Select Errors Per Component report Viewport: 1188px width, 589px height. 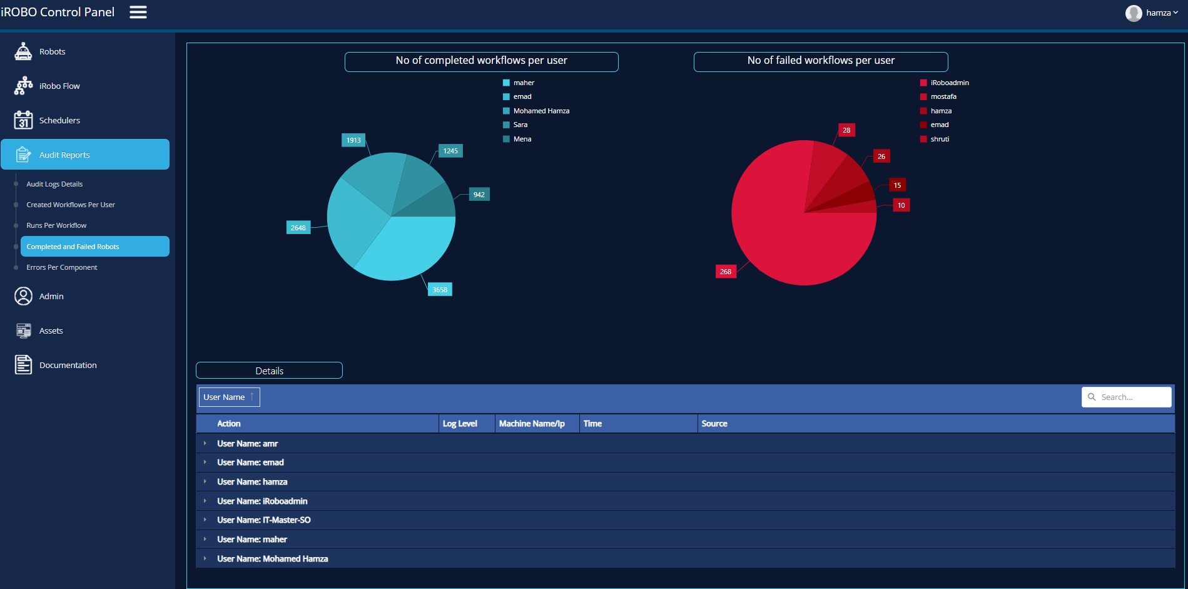tap(62, 267)
